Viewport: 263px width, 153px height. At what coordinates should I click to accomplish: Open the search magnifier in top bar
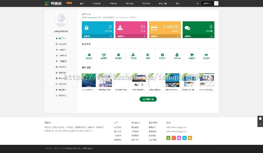pyautogui.click(x=198, y=4)
